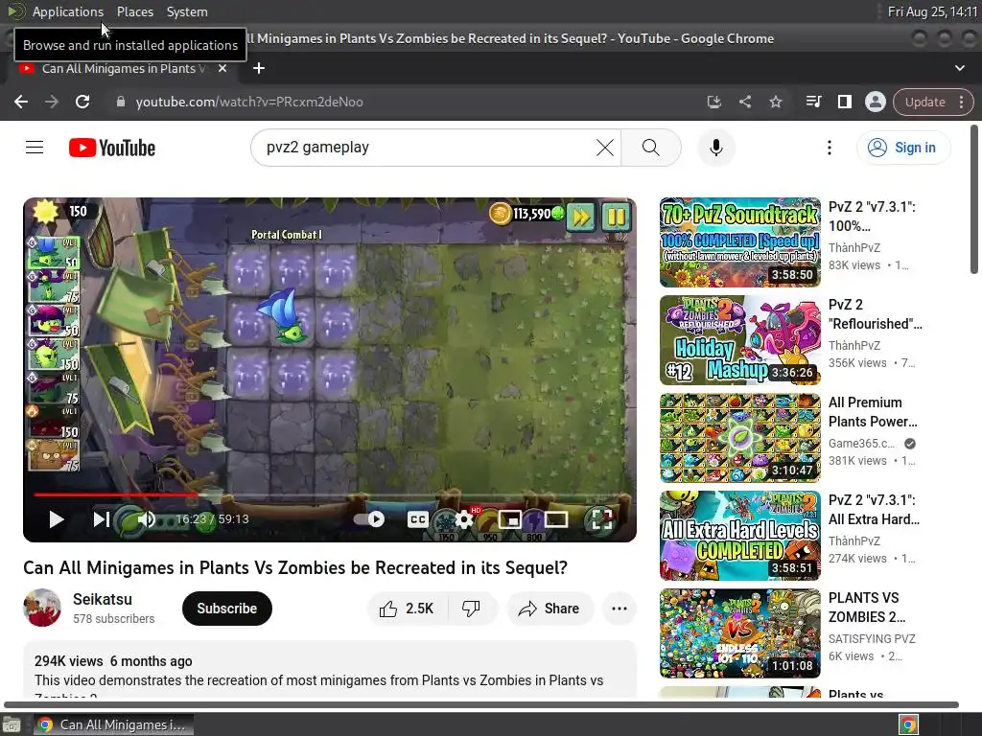
Task: Focus the address bar URL
Action: [x=249, y=102]
